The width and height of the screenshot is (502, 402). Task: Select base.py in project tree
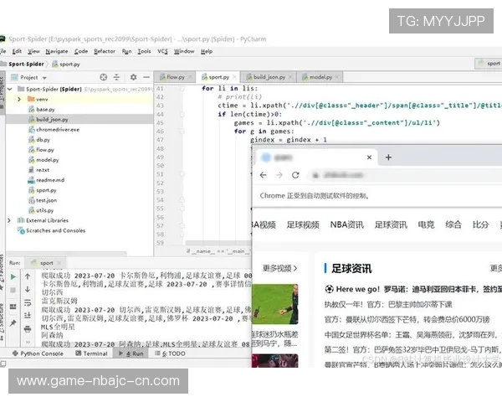(42, 110)
